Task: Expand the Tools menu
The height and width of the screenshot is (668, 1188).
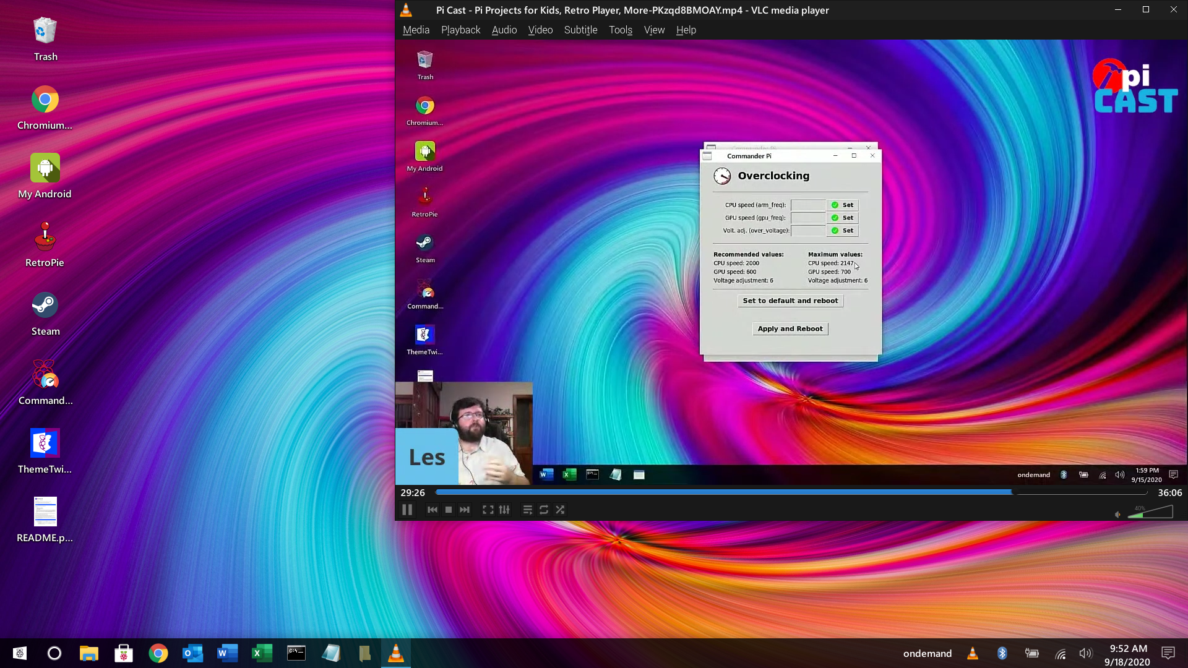Action: pos(620,30)
